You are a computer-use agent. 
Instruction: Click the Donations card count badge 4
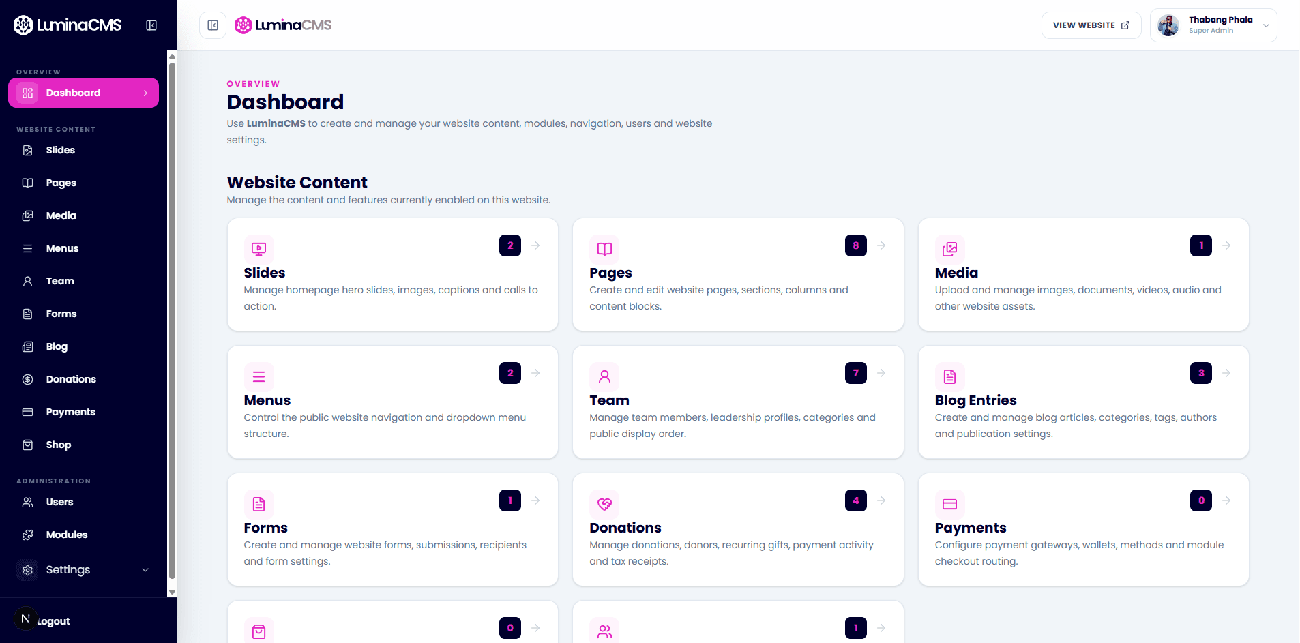point(856,500)
